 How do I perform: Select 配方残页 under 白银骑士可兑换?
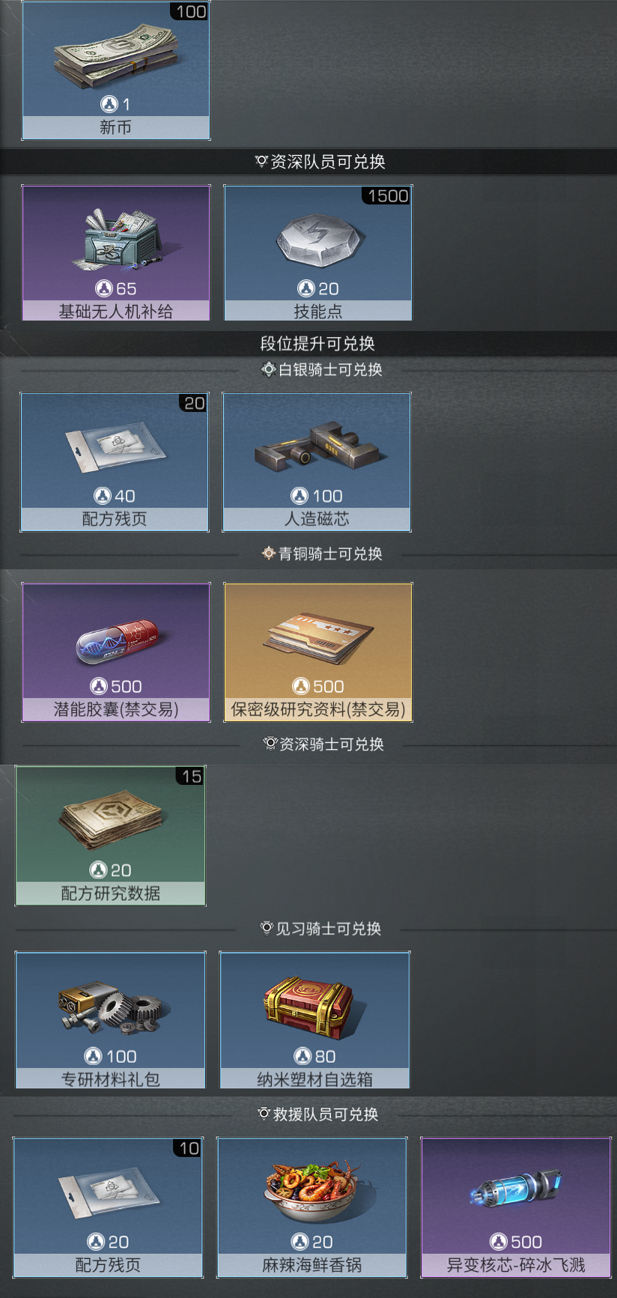click(115, 462)
